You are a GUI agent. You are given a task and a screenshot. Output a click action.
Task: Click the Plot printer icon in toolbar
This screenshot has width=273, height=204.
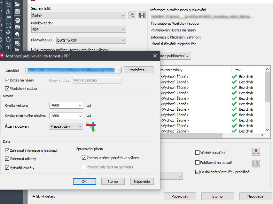pos(17,20)
